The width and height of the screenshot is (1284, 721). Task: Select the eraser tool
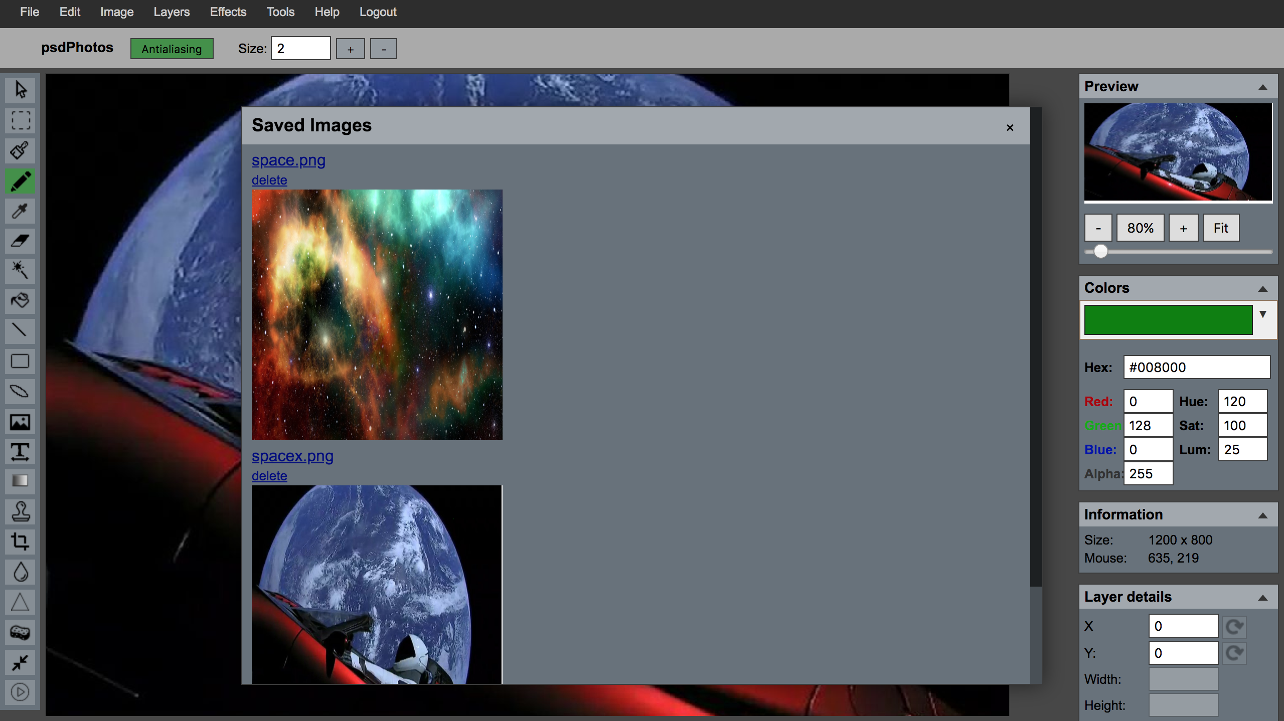click(x=20, y=241)
